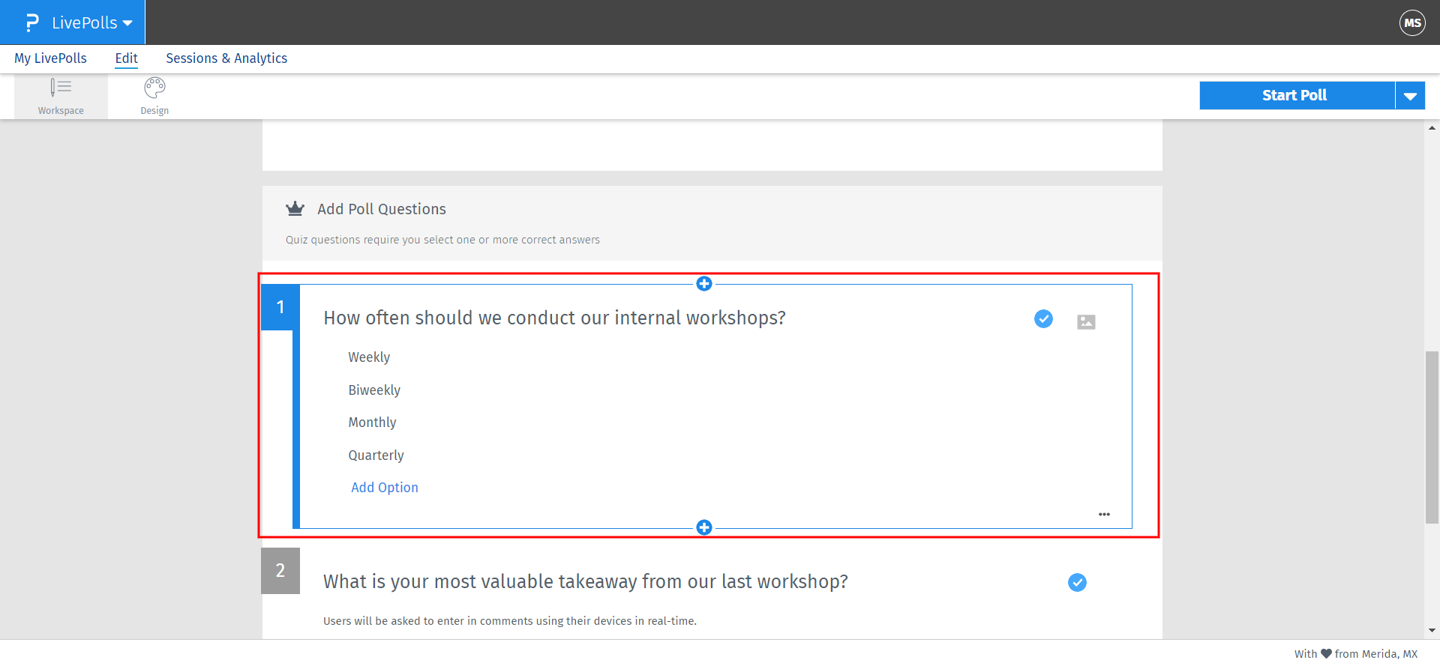Viewport: 1440px width, 669px height.
Task: Add a question above question 1
Action: 703,284
